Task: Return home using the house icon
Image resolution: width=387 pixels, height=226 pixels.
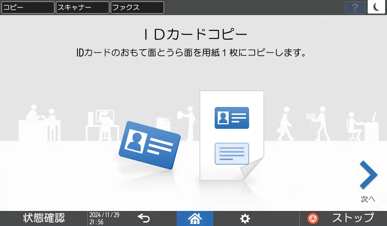Action: 195,218
